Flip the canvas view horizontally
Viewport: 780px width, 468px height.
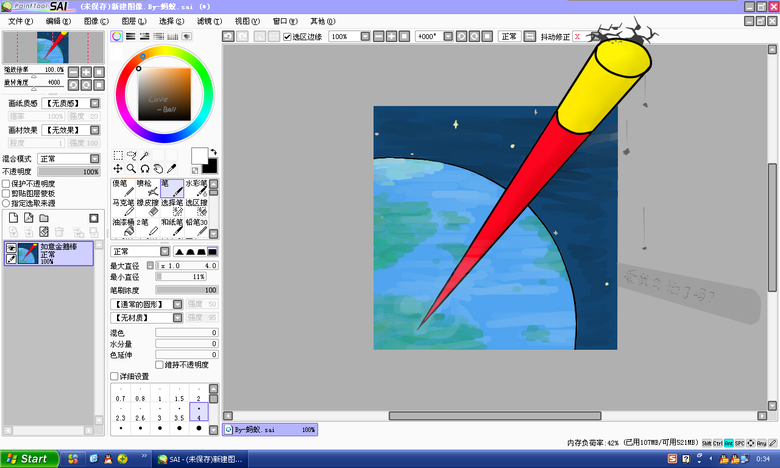tap(530, 37)
